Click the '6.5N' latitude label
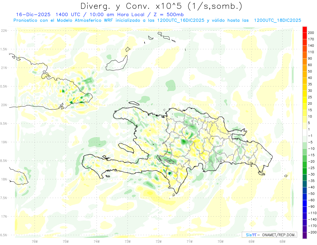The image size is (317, 245). 4,235
